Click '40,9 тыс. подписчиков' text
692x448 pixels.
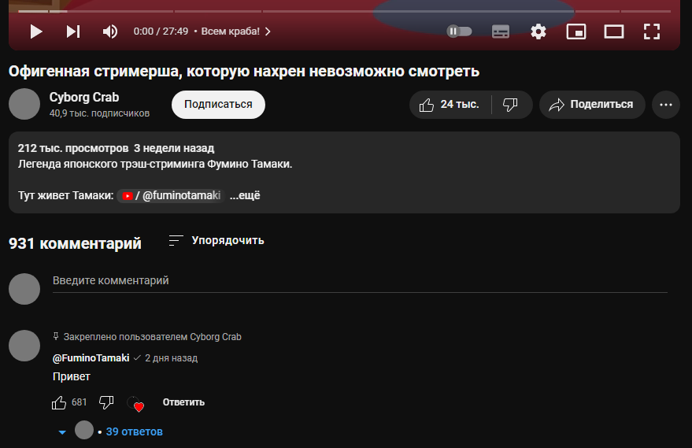click(x=99, y=113)
